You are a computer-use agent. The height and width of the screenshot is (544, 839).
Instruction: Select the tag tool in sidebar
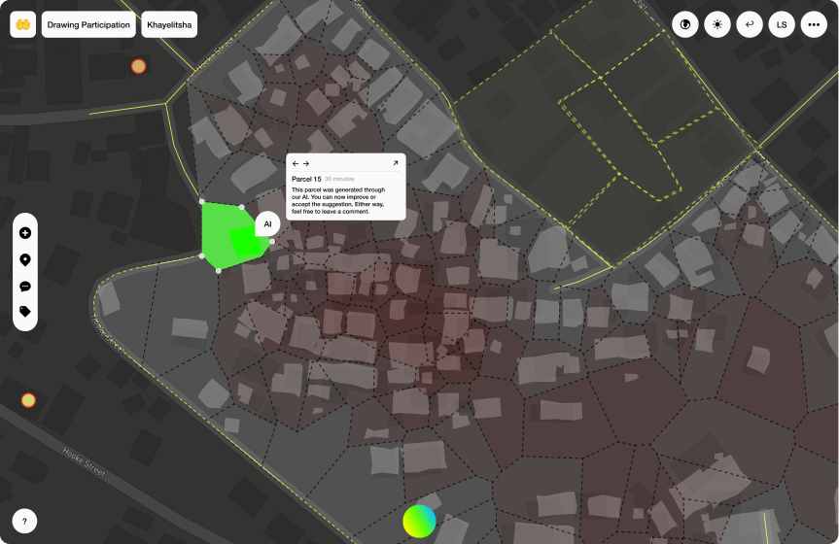tap(24, 312)
